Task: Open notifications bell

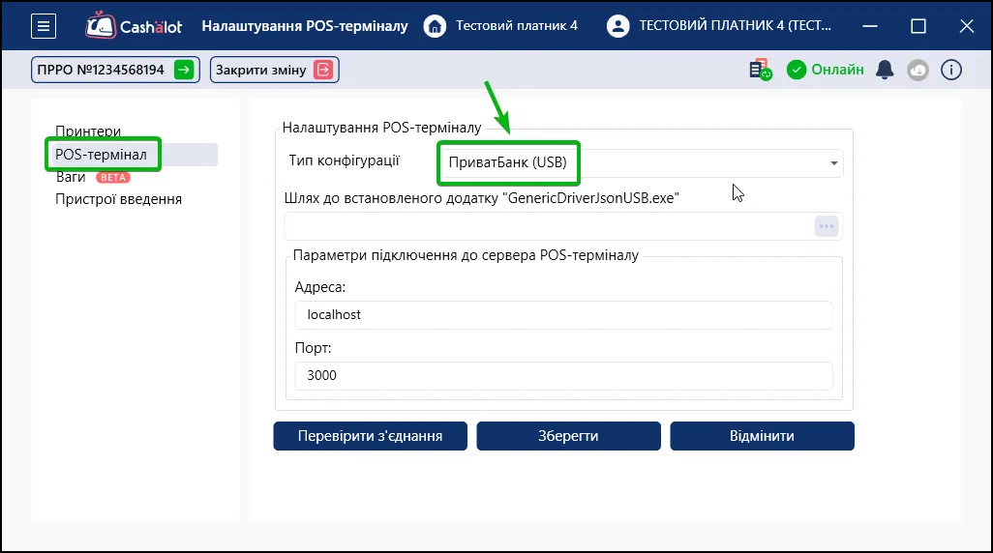Action: (x=885, y=70)
